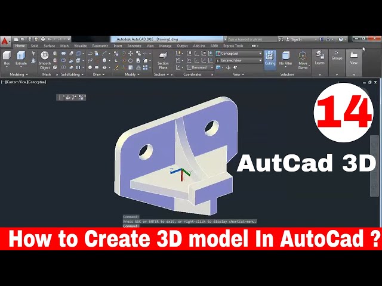Screen dimensions: 382x286
Task: Expand the Modeling panel
Action: (19, 74)
